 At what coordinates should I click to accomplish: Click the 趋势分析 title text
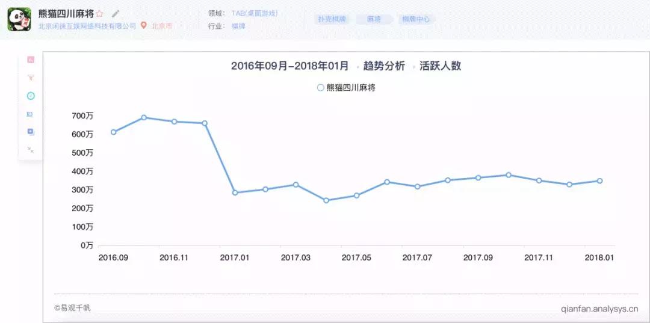pos(384,66)
